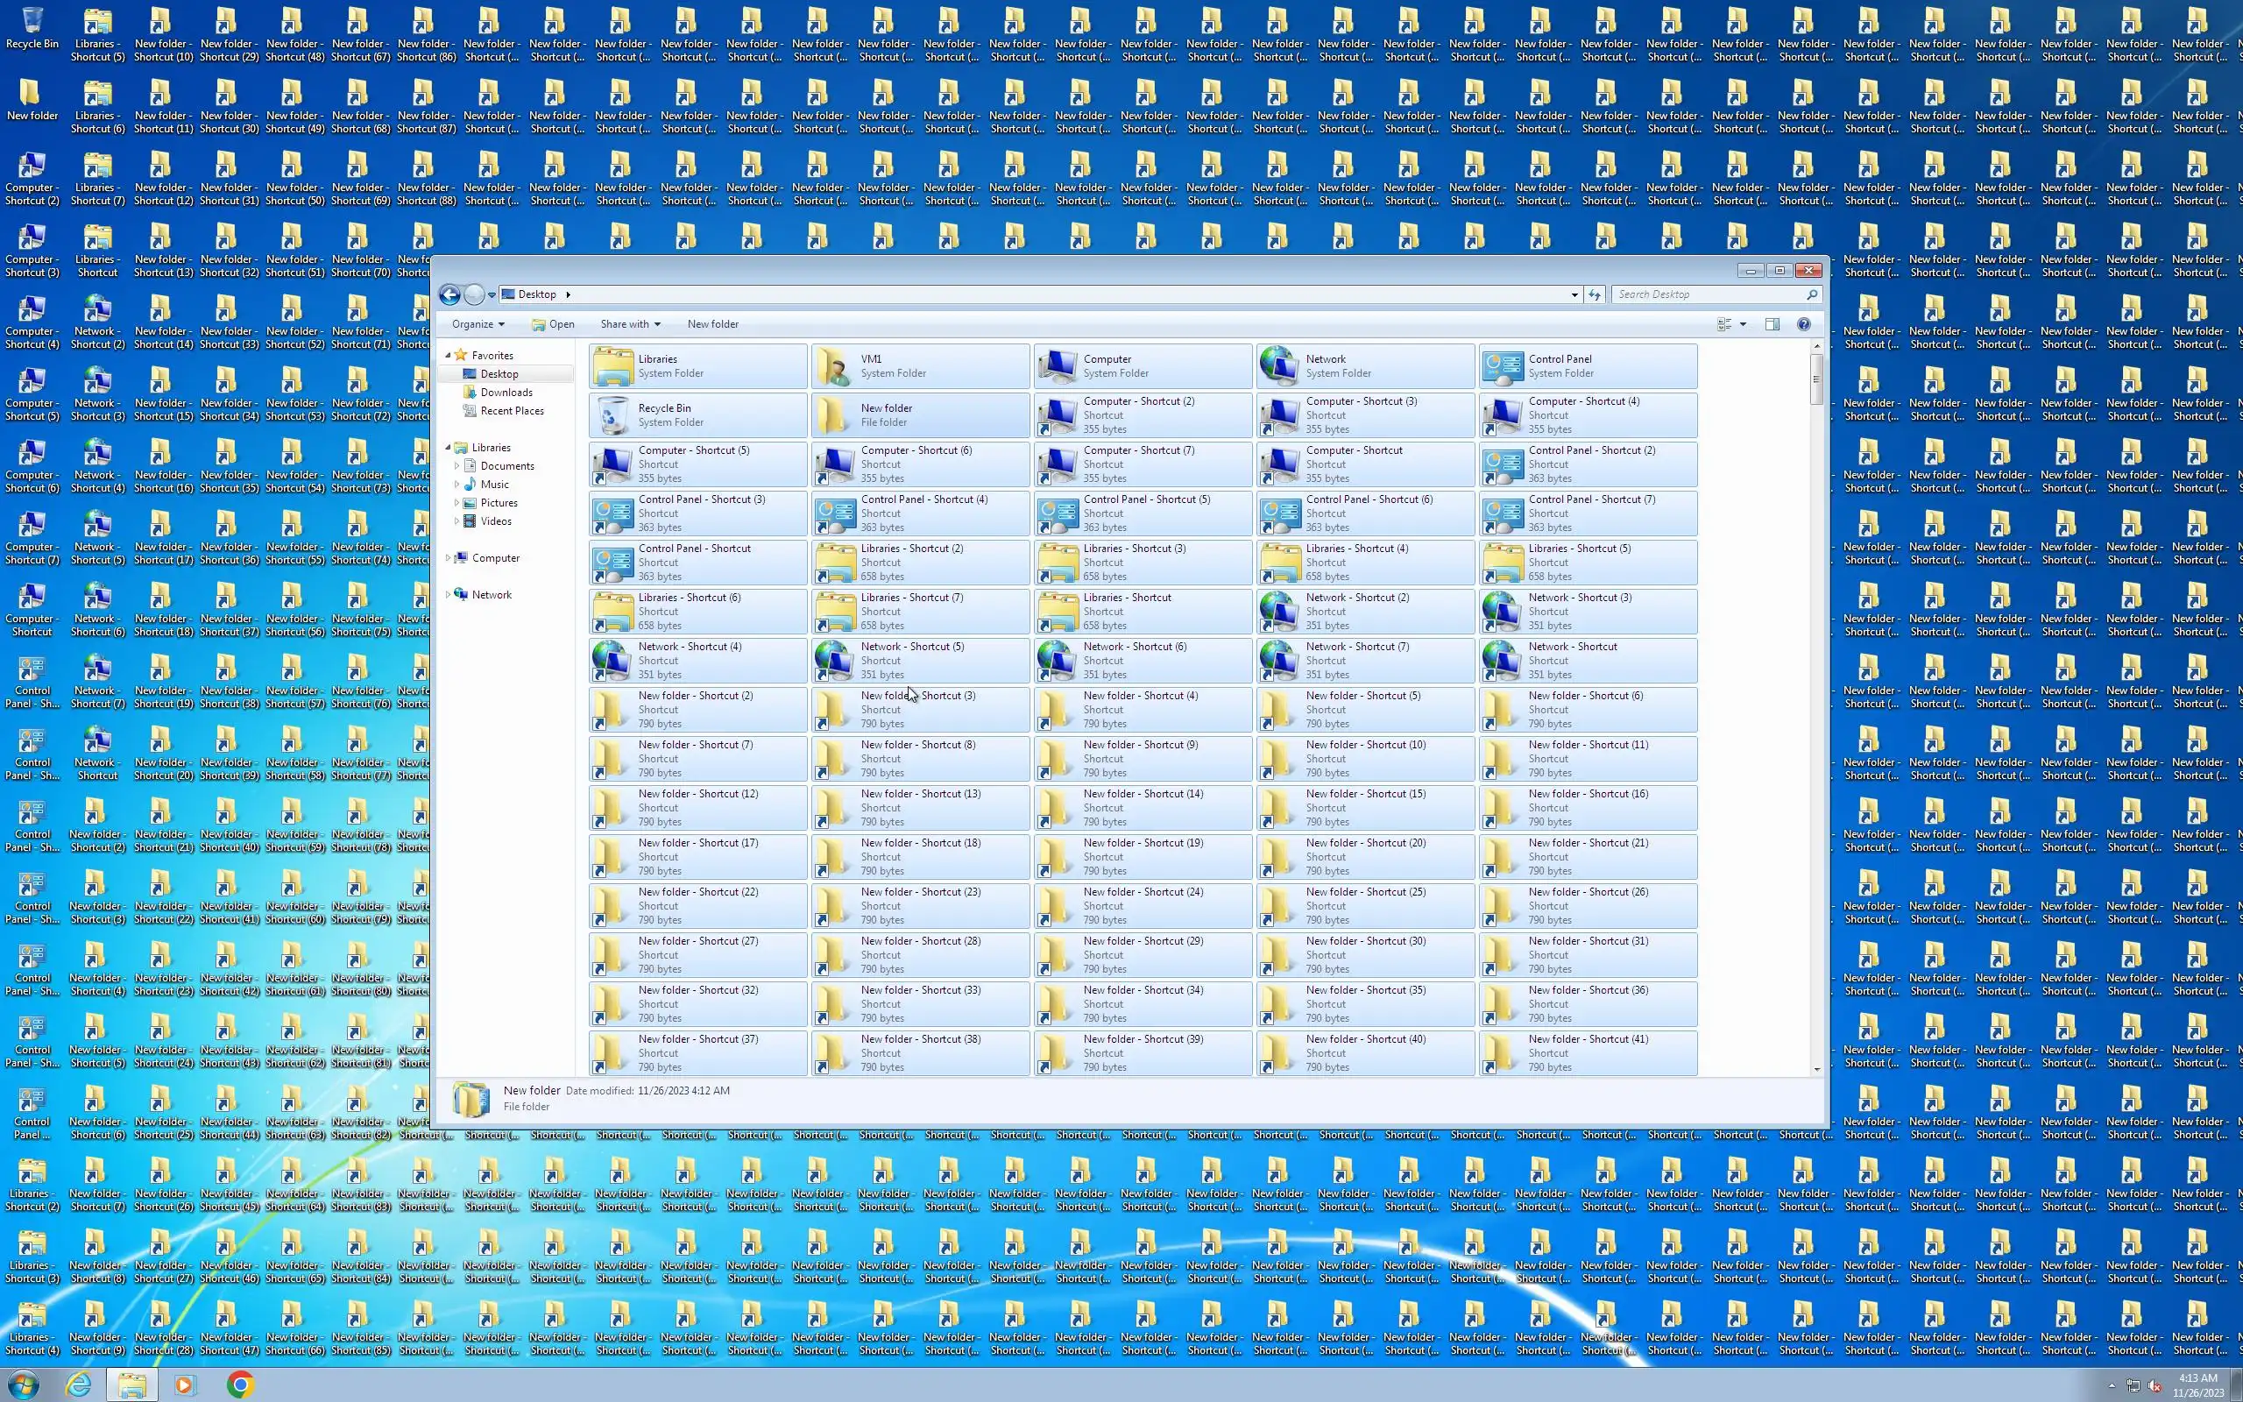Image resolution: width=2243 pixels, height=1402 pixels.
Task: Open the Organize dropdown menu
Action: pyautogui.click(x=478, y=324)
